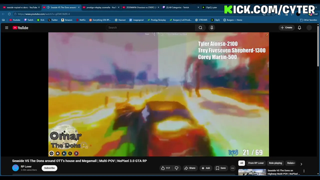This screenshot has width=320, height=180.
Task: Click the video title Seaside VS The Dons around OTT's house
Action: click(79, 161)
